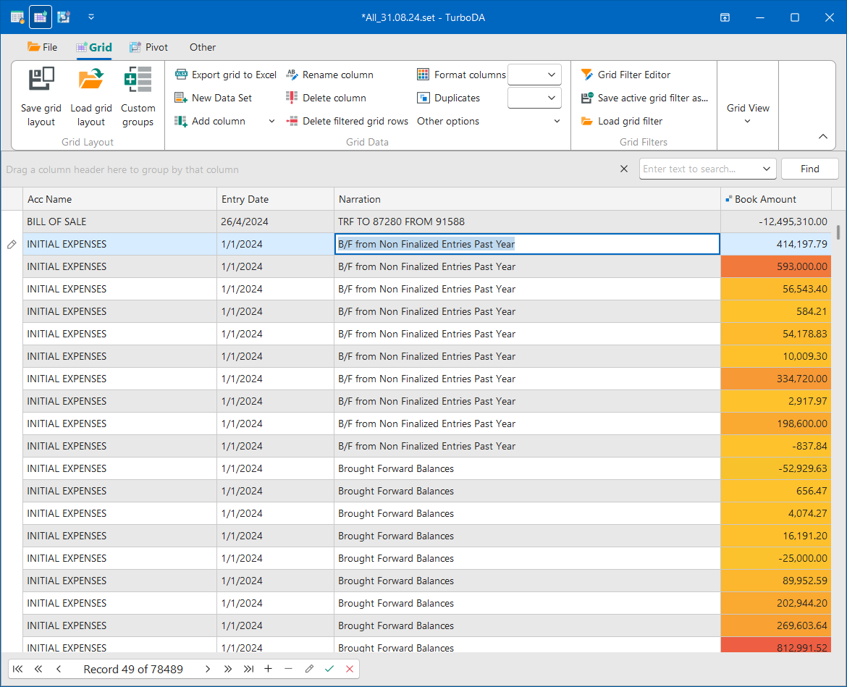Open the Duplicates tool
This screenshot has width=847, height=687.
[x=448, y=98]
